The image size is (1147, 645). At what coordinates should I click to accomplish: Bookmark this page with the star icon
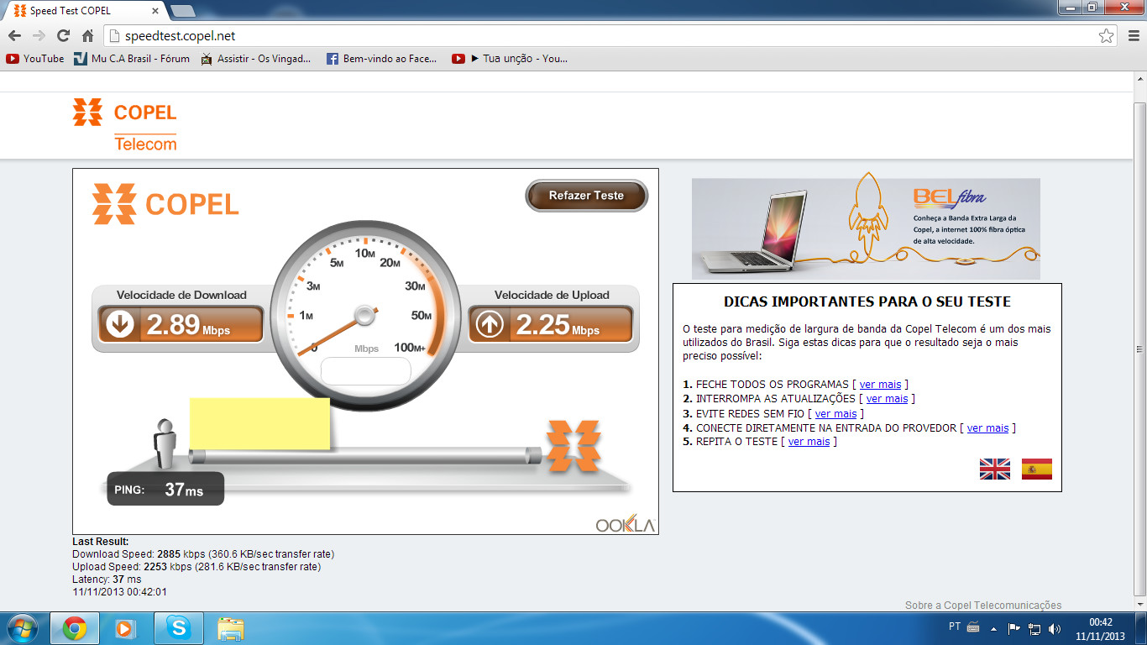coord(1106,36)
